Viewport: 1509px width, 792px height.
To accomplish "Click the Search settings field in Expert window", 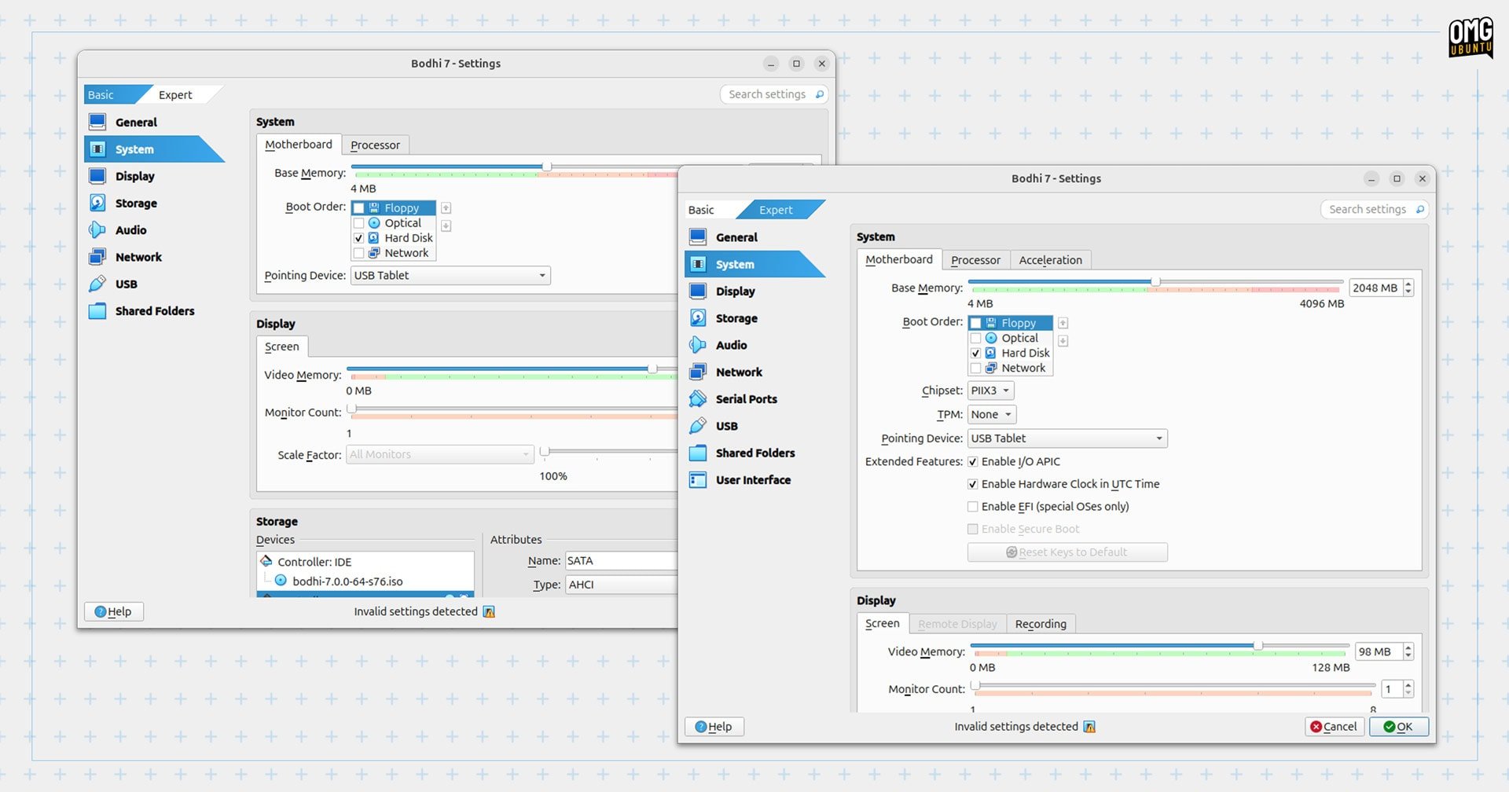I will pyautogui.click(x=1374, y=210).
